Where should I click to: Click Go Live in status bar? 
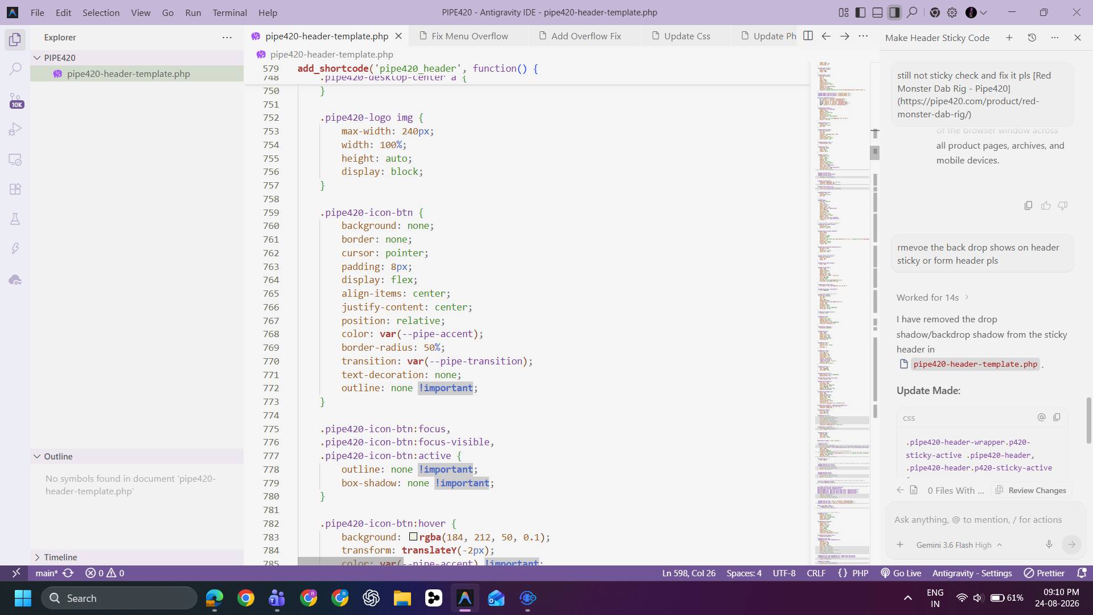coord(901,573)
